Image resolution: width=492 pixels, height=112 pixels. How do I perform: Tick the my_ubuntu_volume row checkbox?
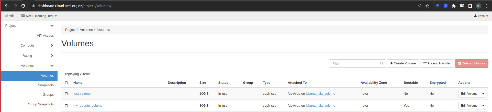click(x=66, y=106)
